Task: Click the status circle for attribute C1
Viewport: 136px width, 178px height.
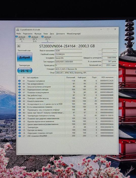Action: click(20, 124)
